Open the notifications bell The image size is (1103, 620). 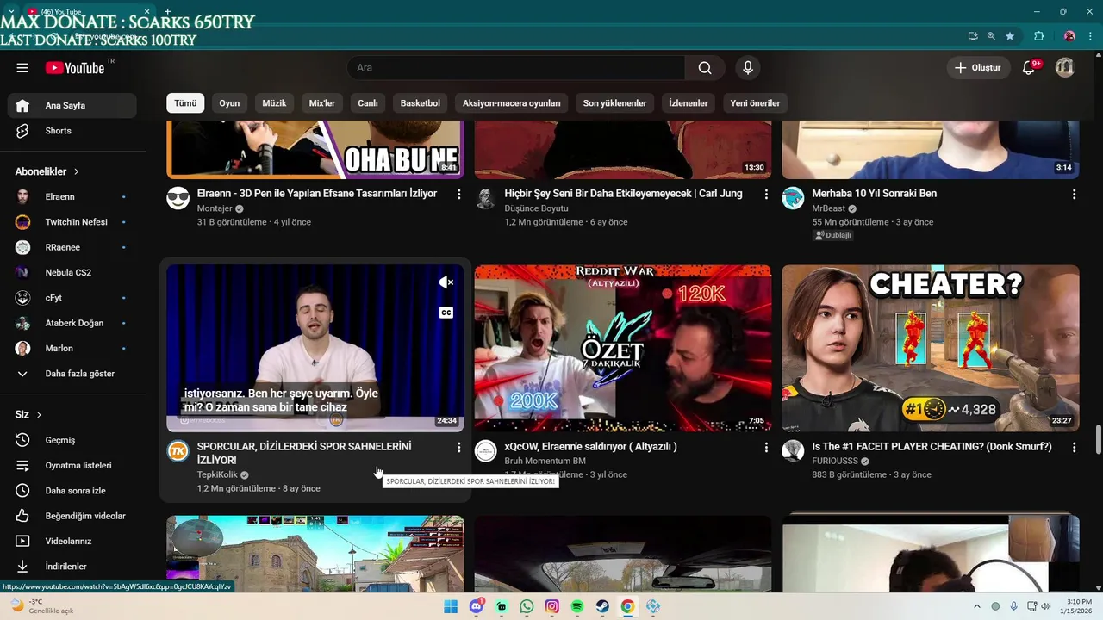[x=1028, y=68]
